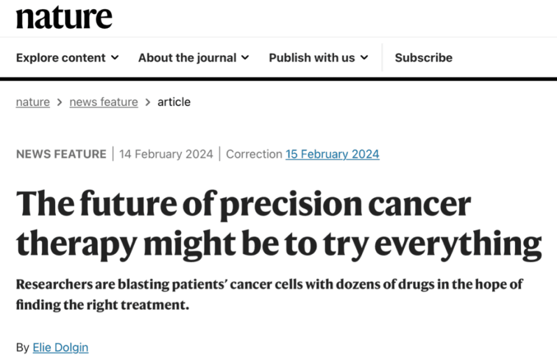Open the Publish with us menu label
This screenshot has width=557, height=360.
[312, 57]
